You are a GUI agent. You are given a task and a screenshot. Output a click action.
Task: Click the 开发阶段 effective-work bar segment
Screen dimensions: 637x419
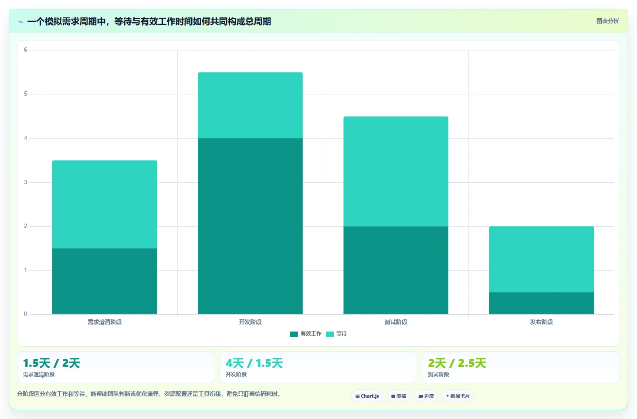(250, 226)
